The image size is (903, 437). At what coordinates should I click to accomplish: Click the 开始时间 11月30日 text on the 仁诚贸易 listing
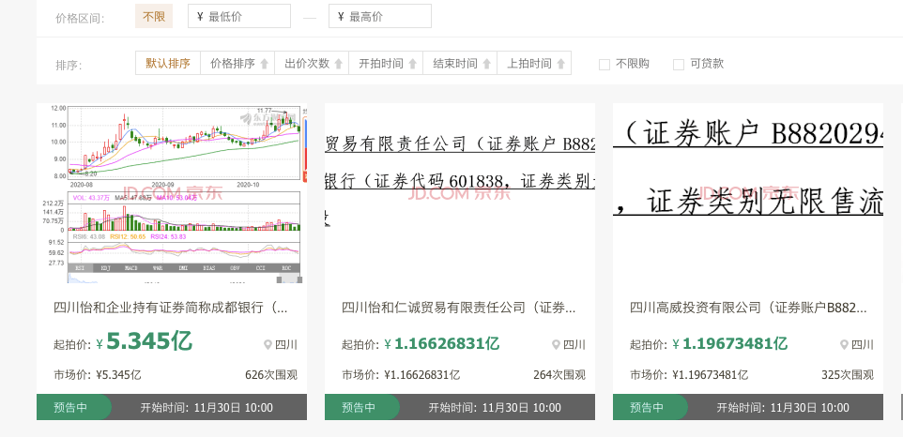(x=495, y=408)
